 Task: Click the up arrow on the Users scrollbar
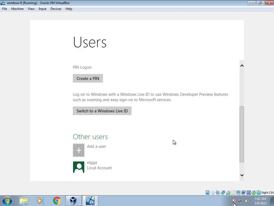coord(242,66)
